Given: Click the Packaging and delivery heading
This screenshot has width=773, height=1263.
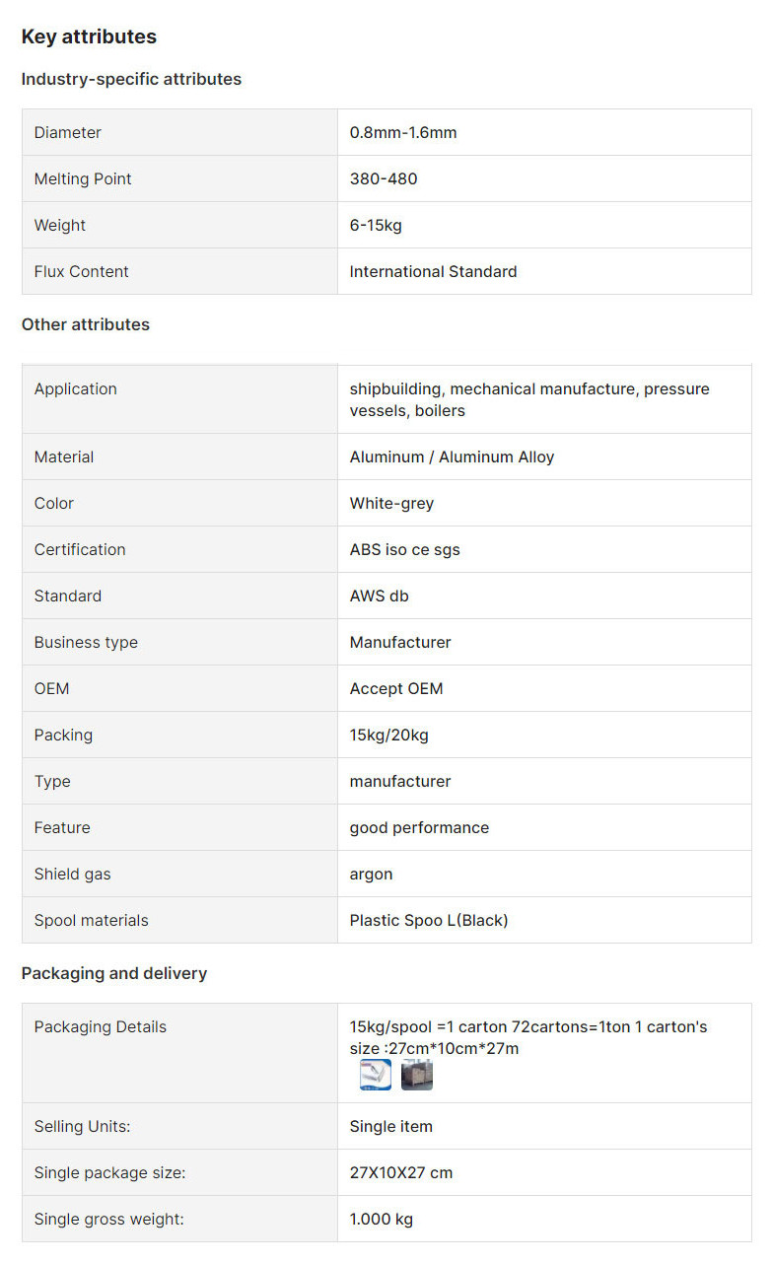Looking at the screenshot, I should tap(114, 973).
